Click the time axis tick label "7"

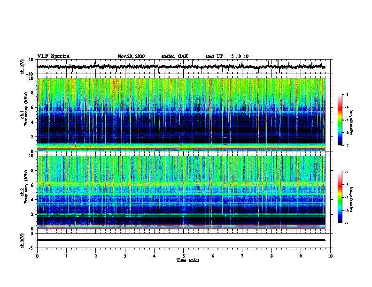coord(242,256)
